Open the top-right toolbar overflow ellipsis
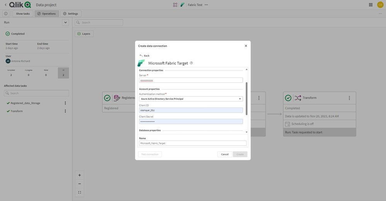 380,14
